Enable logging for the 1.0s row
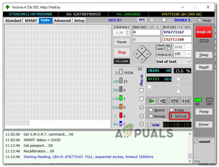This screenshot has width=219, height=167. point(141,99)
